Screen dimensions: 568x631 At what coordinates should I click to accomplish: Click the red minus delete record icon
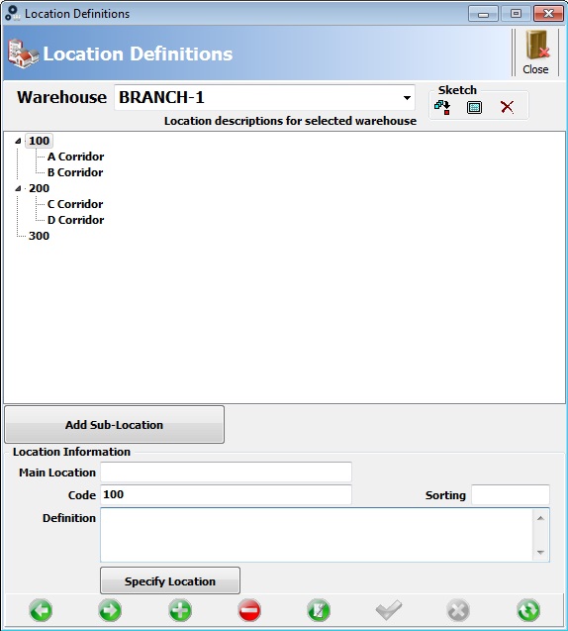click(249, 610)
